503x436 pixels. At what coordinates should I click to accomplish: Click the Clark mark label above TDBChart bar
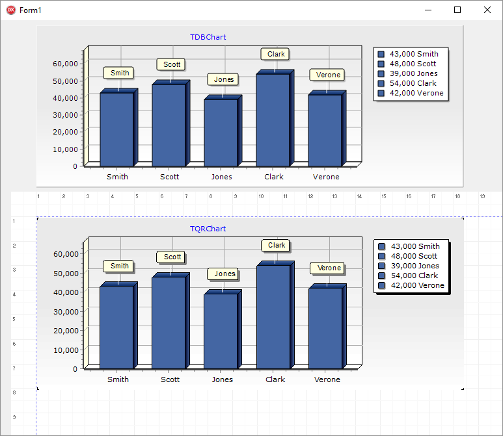(x=275, y=54)
